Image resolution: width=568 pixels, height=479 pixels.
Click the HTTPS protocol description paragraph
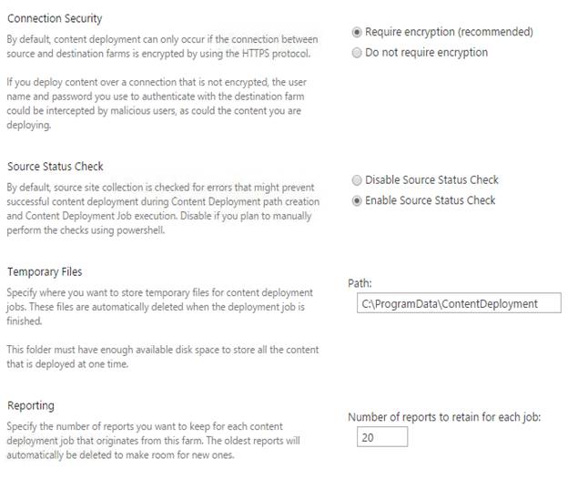162,46
